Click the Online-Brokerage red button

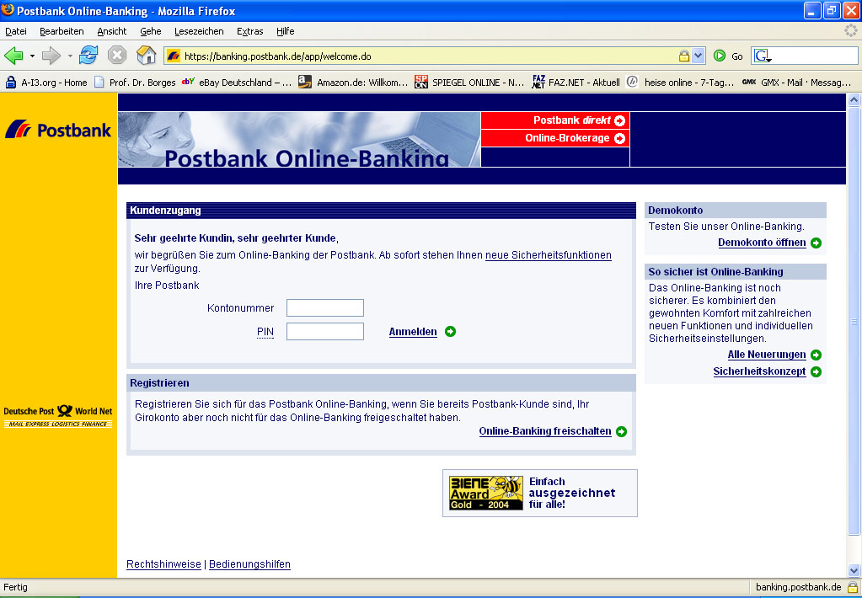tap(555, 138)
